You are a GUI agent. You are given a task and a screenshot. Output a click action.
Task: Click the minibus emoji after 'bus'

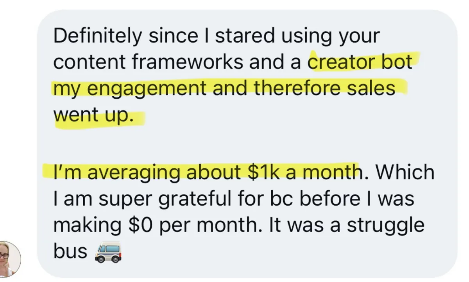[x=107, y=252]
